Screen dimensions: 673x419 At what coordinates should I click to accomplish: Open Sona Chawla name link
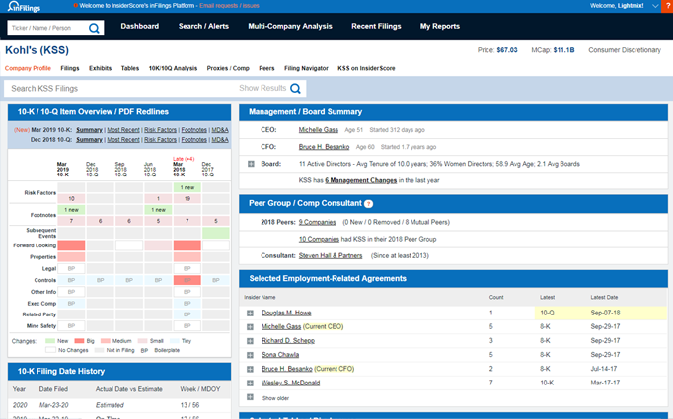pos(280,355)
